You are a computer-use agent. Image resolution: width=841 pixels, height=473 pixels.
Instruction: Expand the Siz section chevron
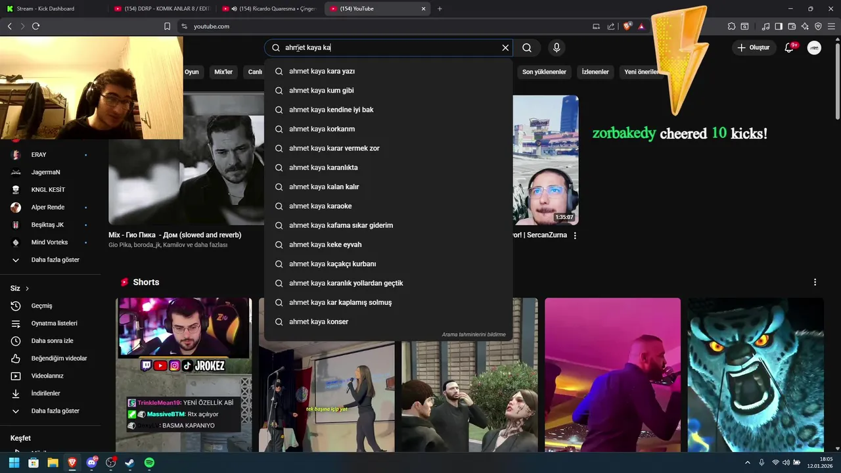27,288
